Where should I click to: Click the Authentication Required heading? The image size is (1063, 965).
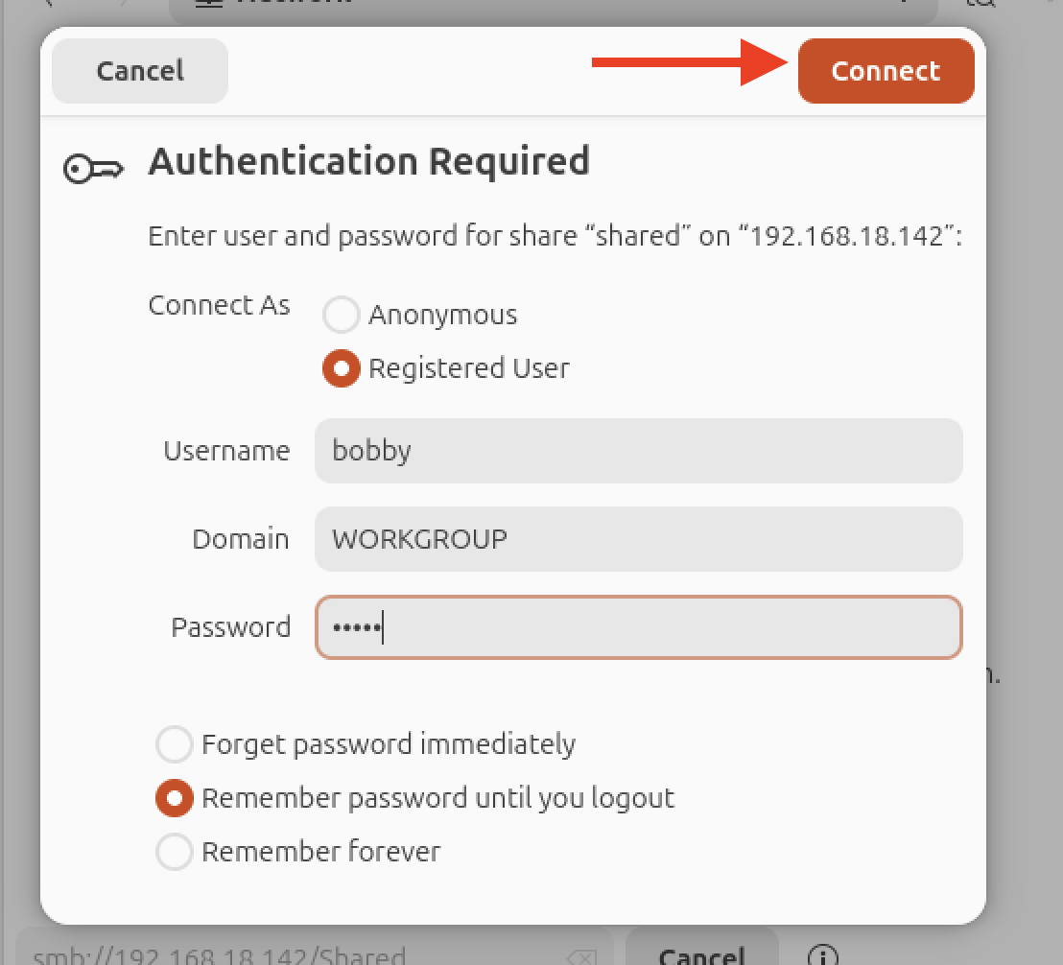pyautogui.click(x=368, y=161)
